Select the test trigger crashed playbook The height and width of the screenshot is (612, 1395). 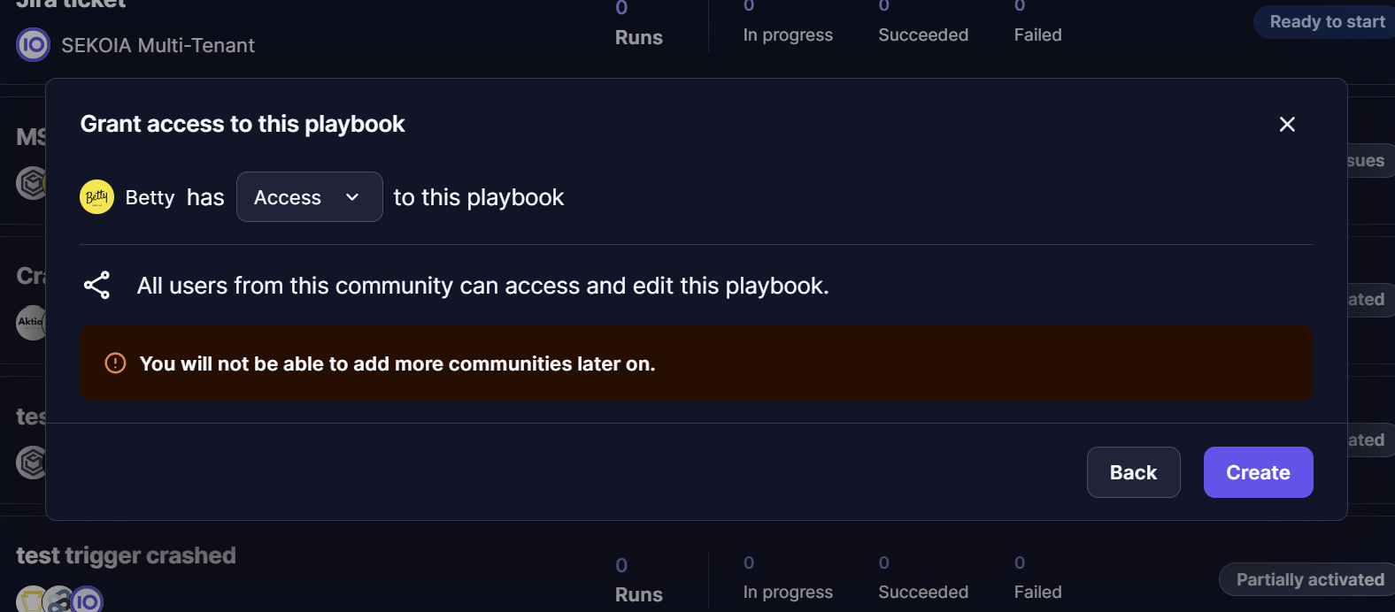[x=126, y=555]
